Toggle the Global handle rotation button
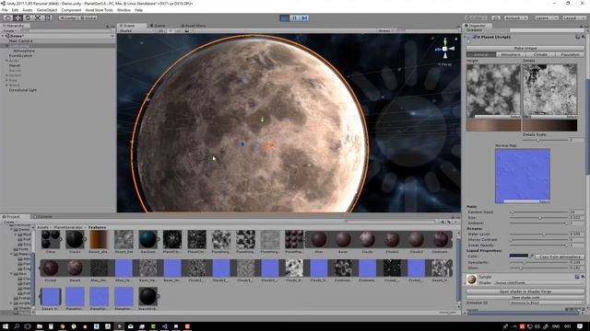The height and width of the screenshot is (331, 590). point(88,17)
